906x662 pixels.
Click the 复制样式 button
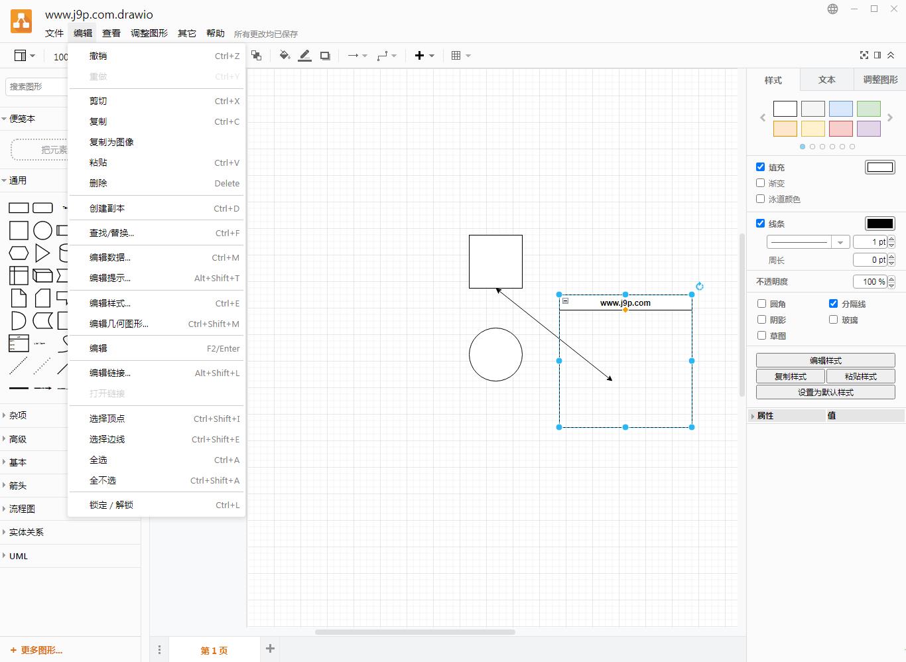tap(791, 376)
